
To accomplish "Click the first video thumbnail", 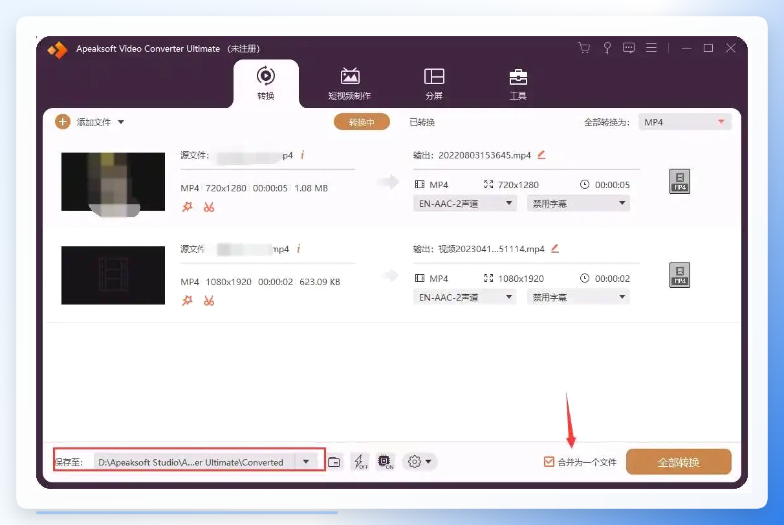I will tap(113, 182).
